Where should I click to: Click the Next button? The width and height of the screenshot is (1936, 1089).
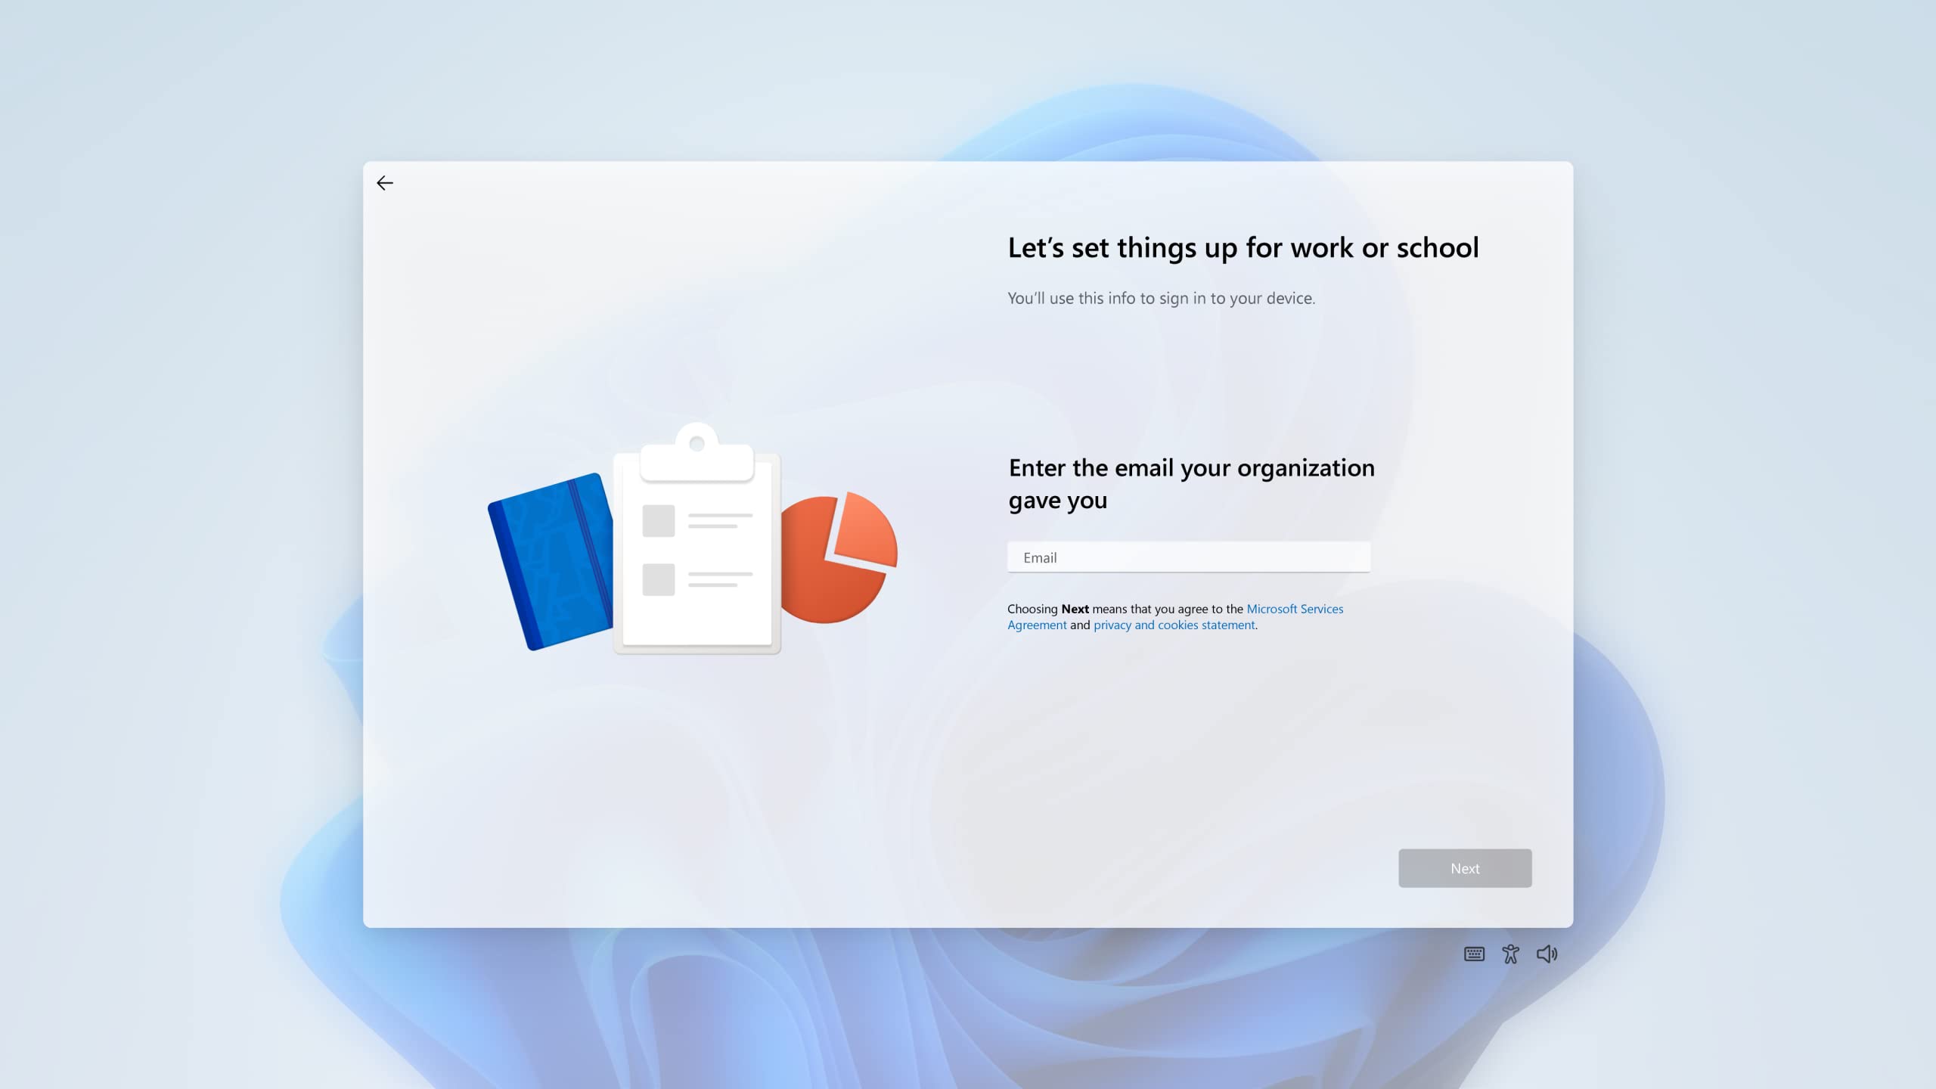coord(1465,868)
